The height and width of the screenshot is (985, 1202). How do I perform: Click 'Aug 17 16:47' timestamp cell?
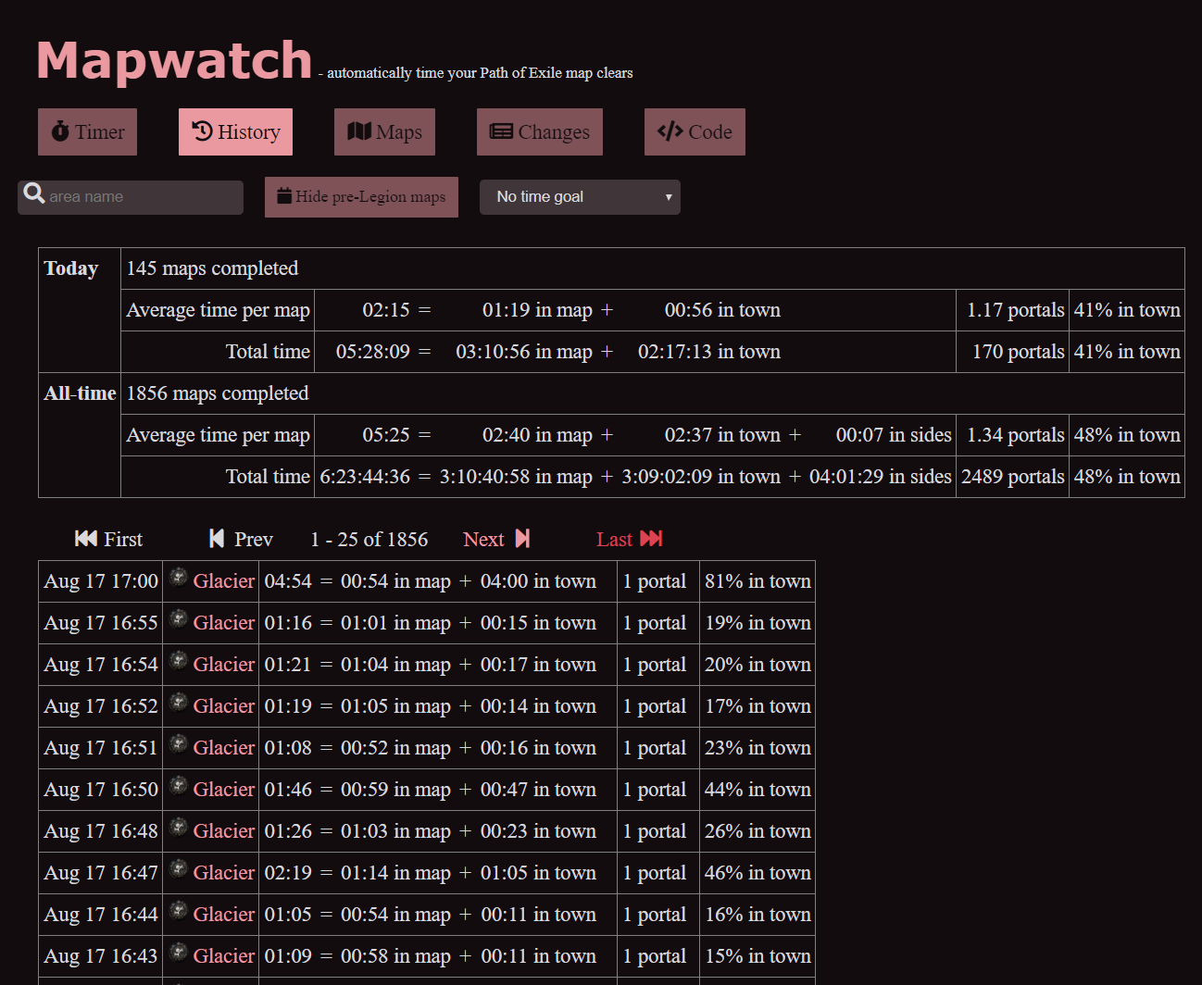[x=101, y=873]
